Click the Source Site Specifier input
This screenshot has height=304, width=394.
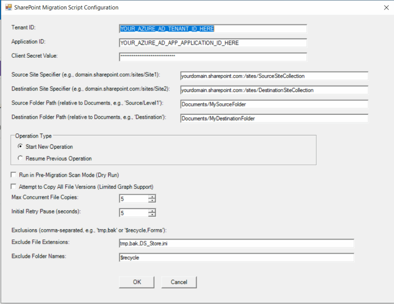coord(274,76)
